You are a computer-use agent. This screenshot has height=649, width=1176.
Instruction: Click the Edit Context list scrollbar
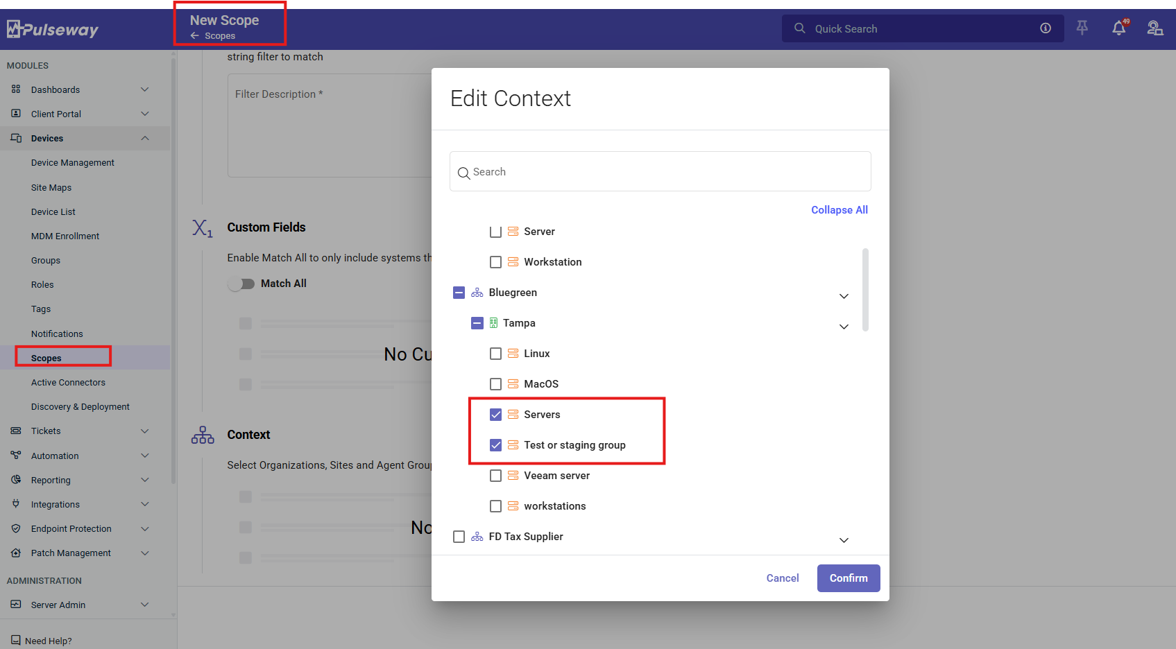[865, 290]
